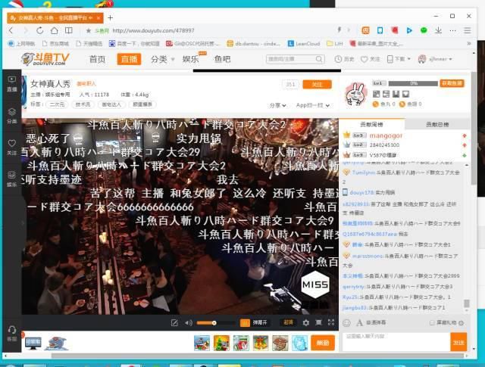485x367 pixels.
Task: Open the browser hamburger menu
Action: [x=468, y=30]
